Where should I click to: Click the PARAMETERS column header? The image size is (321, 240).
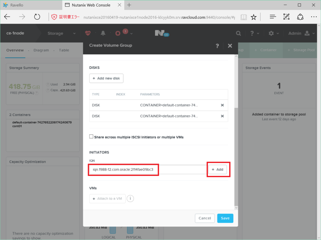[150, 94]
